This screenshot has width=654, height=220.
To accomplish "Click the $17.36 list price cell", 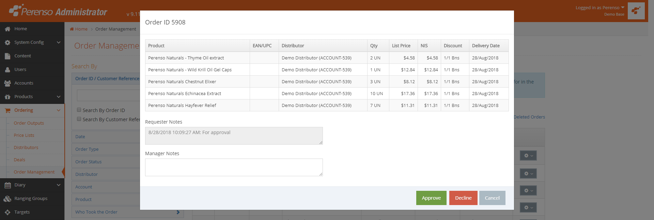I will [x=403, y=93].
